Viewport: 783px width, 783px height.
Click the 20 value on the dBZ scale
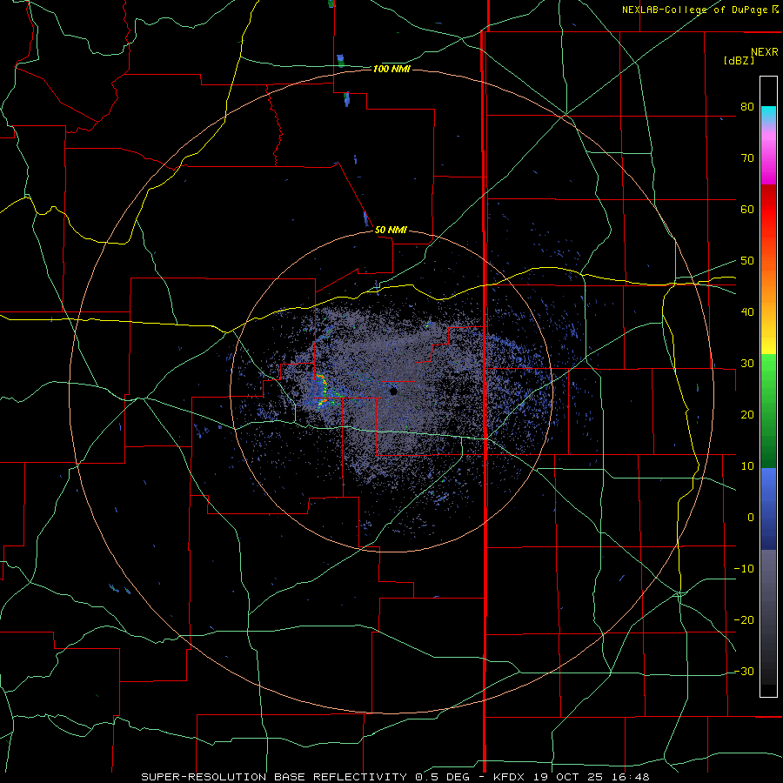click(747, 416)
